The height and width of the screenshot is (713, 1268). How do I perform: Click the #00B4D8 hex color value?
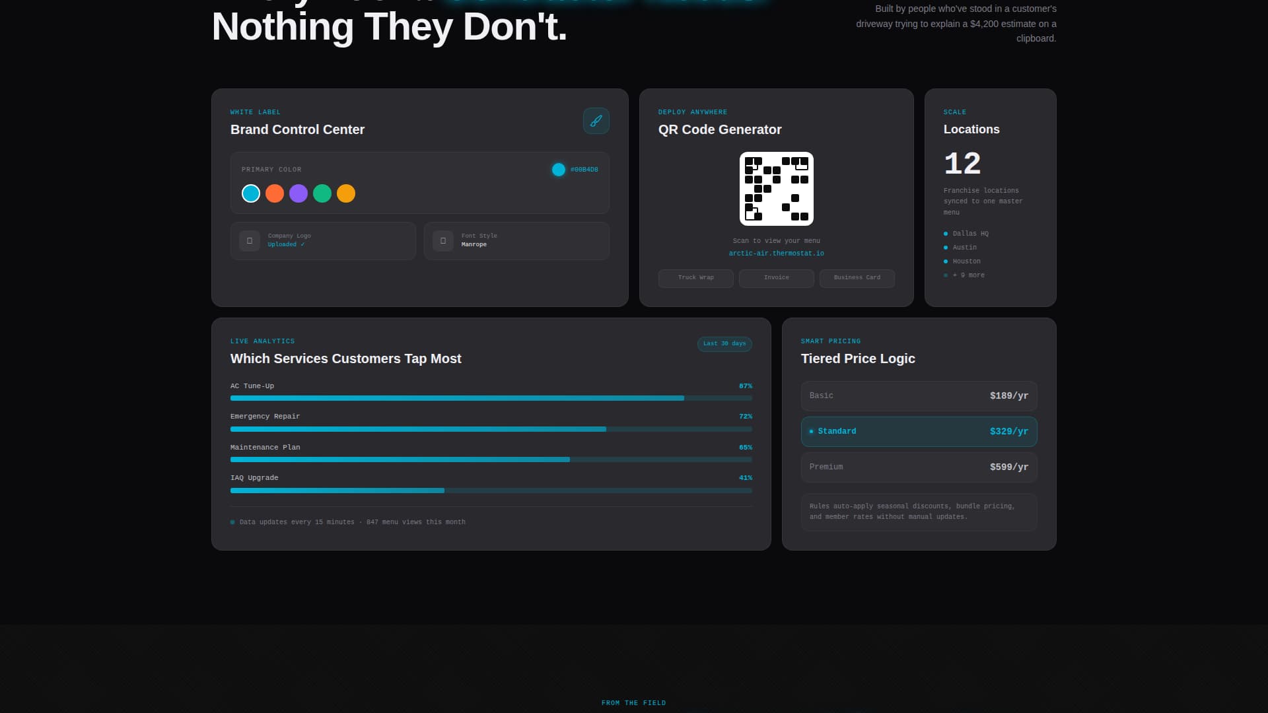[584, 170]
